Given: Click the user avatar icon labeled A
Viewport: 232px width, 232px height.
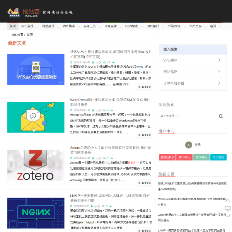Looking at the screenshot, I should pos(189,145).
